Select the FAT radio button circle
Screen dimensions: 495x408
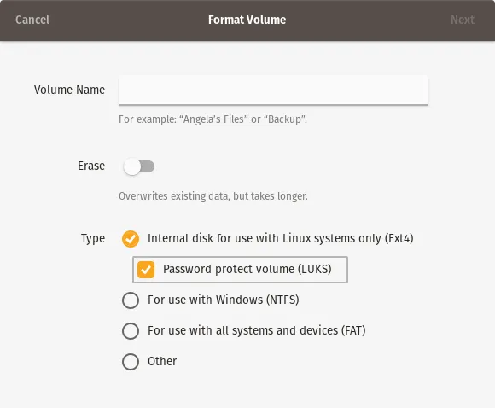point(131,331)
